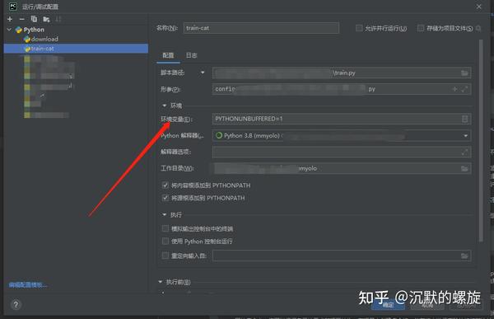
Task: Click the name field containing train-cat
Action: (261, 28)
